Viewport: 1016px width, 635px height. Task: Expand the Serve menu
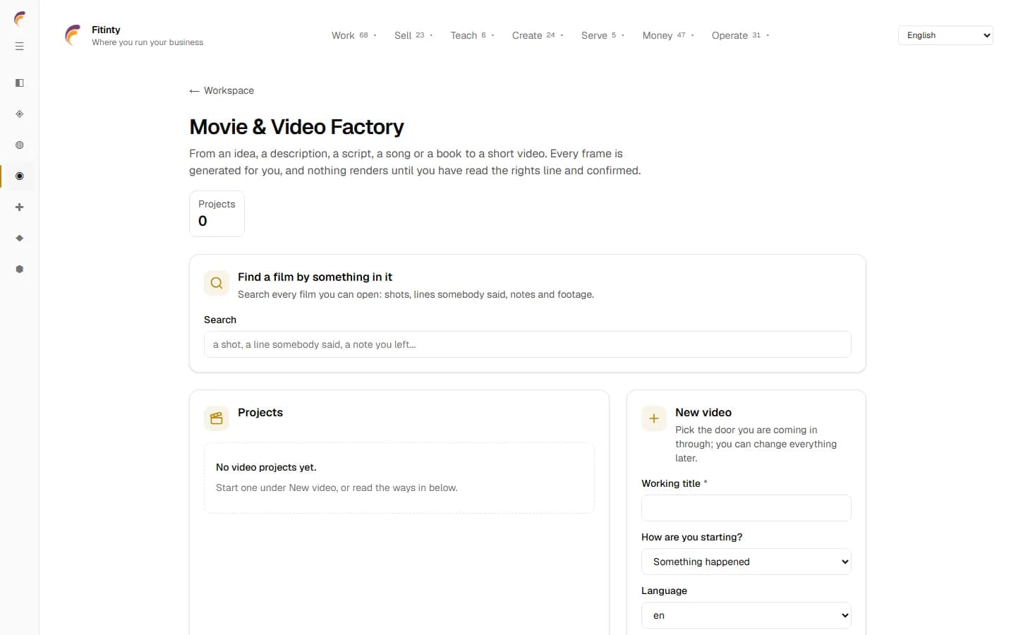pyautogui.click(x=603, y=35)
